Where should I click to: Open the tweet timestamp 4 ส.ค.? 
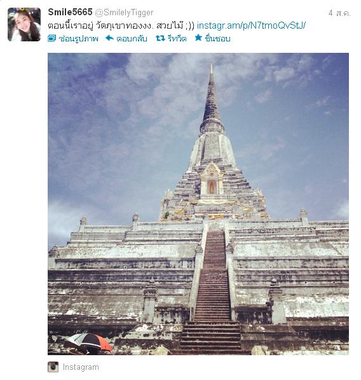(x=339, y=13)
